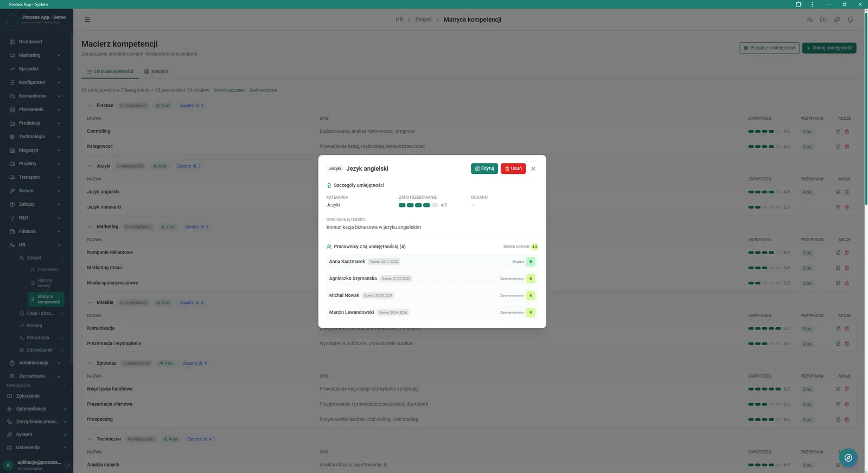Viewport: 868px width, 473px height.
Task: Click HR breadcrumb link
Action: (399, 20)
